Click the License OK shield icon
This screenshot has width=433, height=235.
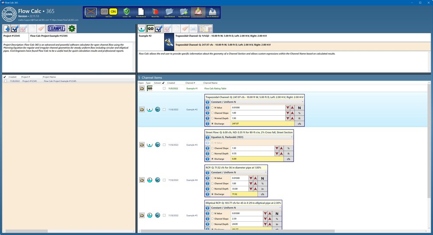pos(126,12)
